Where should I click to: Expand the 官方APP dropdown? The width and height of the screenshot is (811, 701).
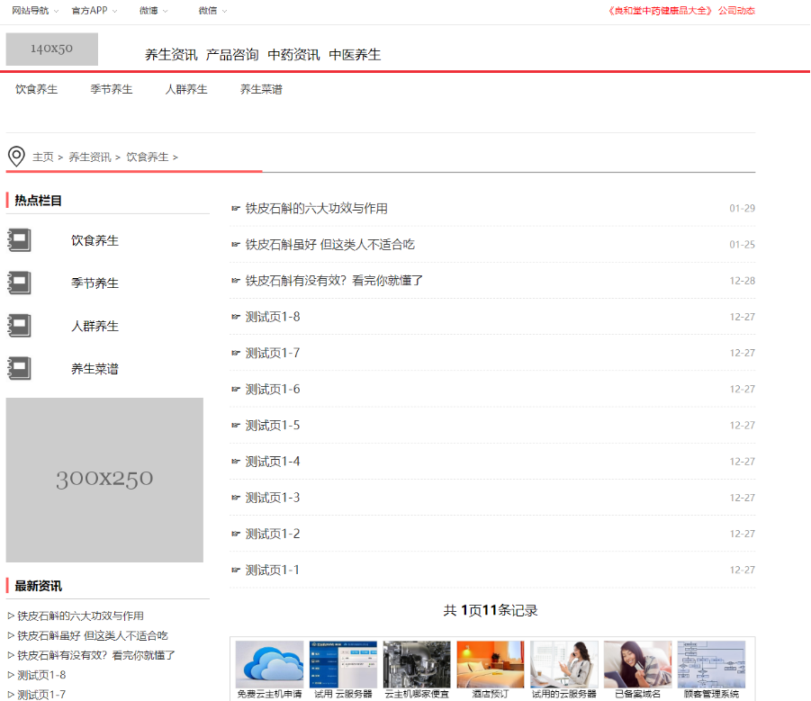pos(95,11)
